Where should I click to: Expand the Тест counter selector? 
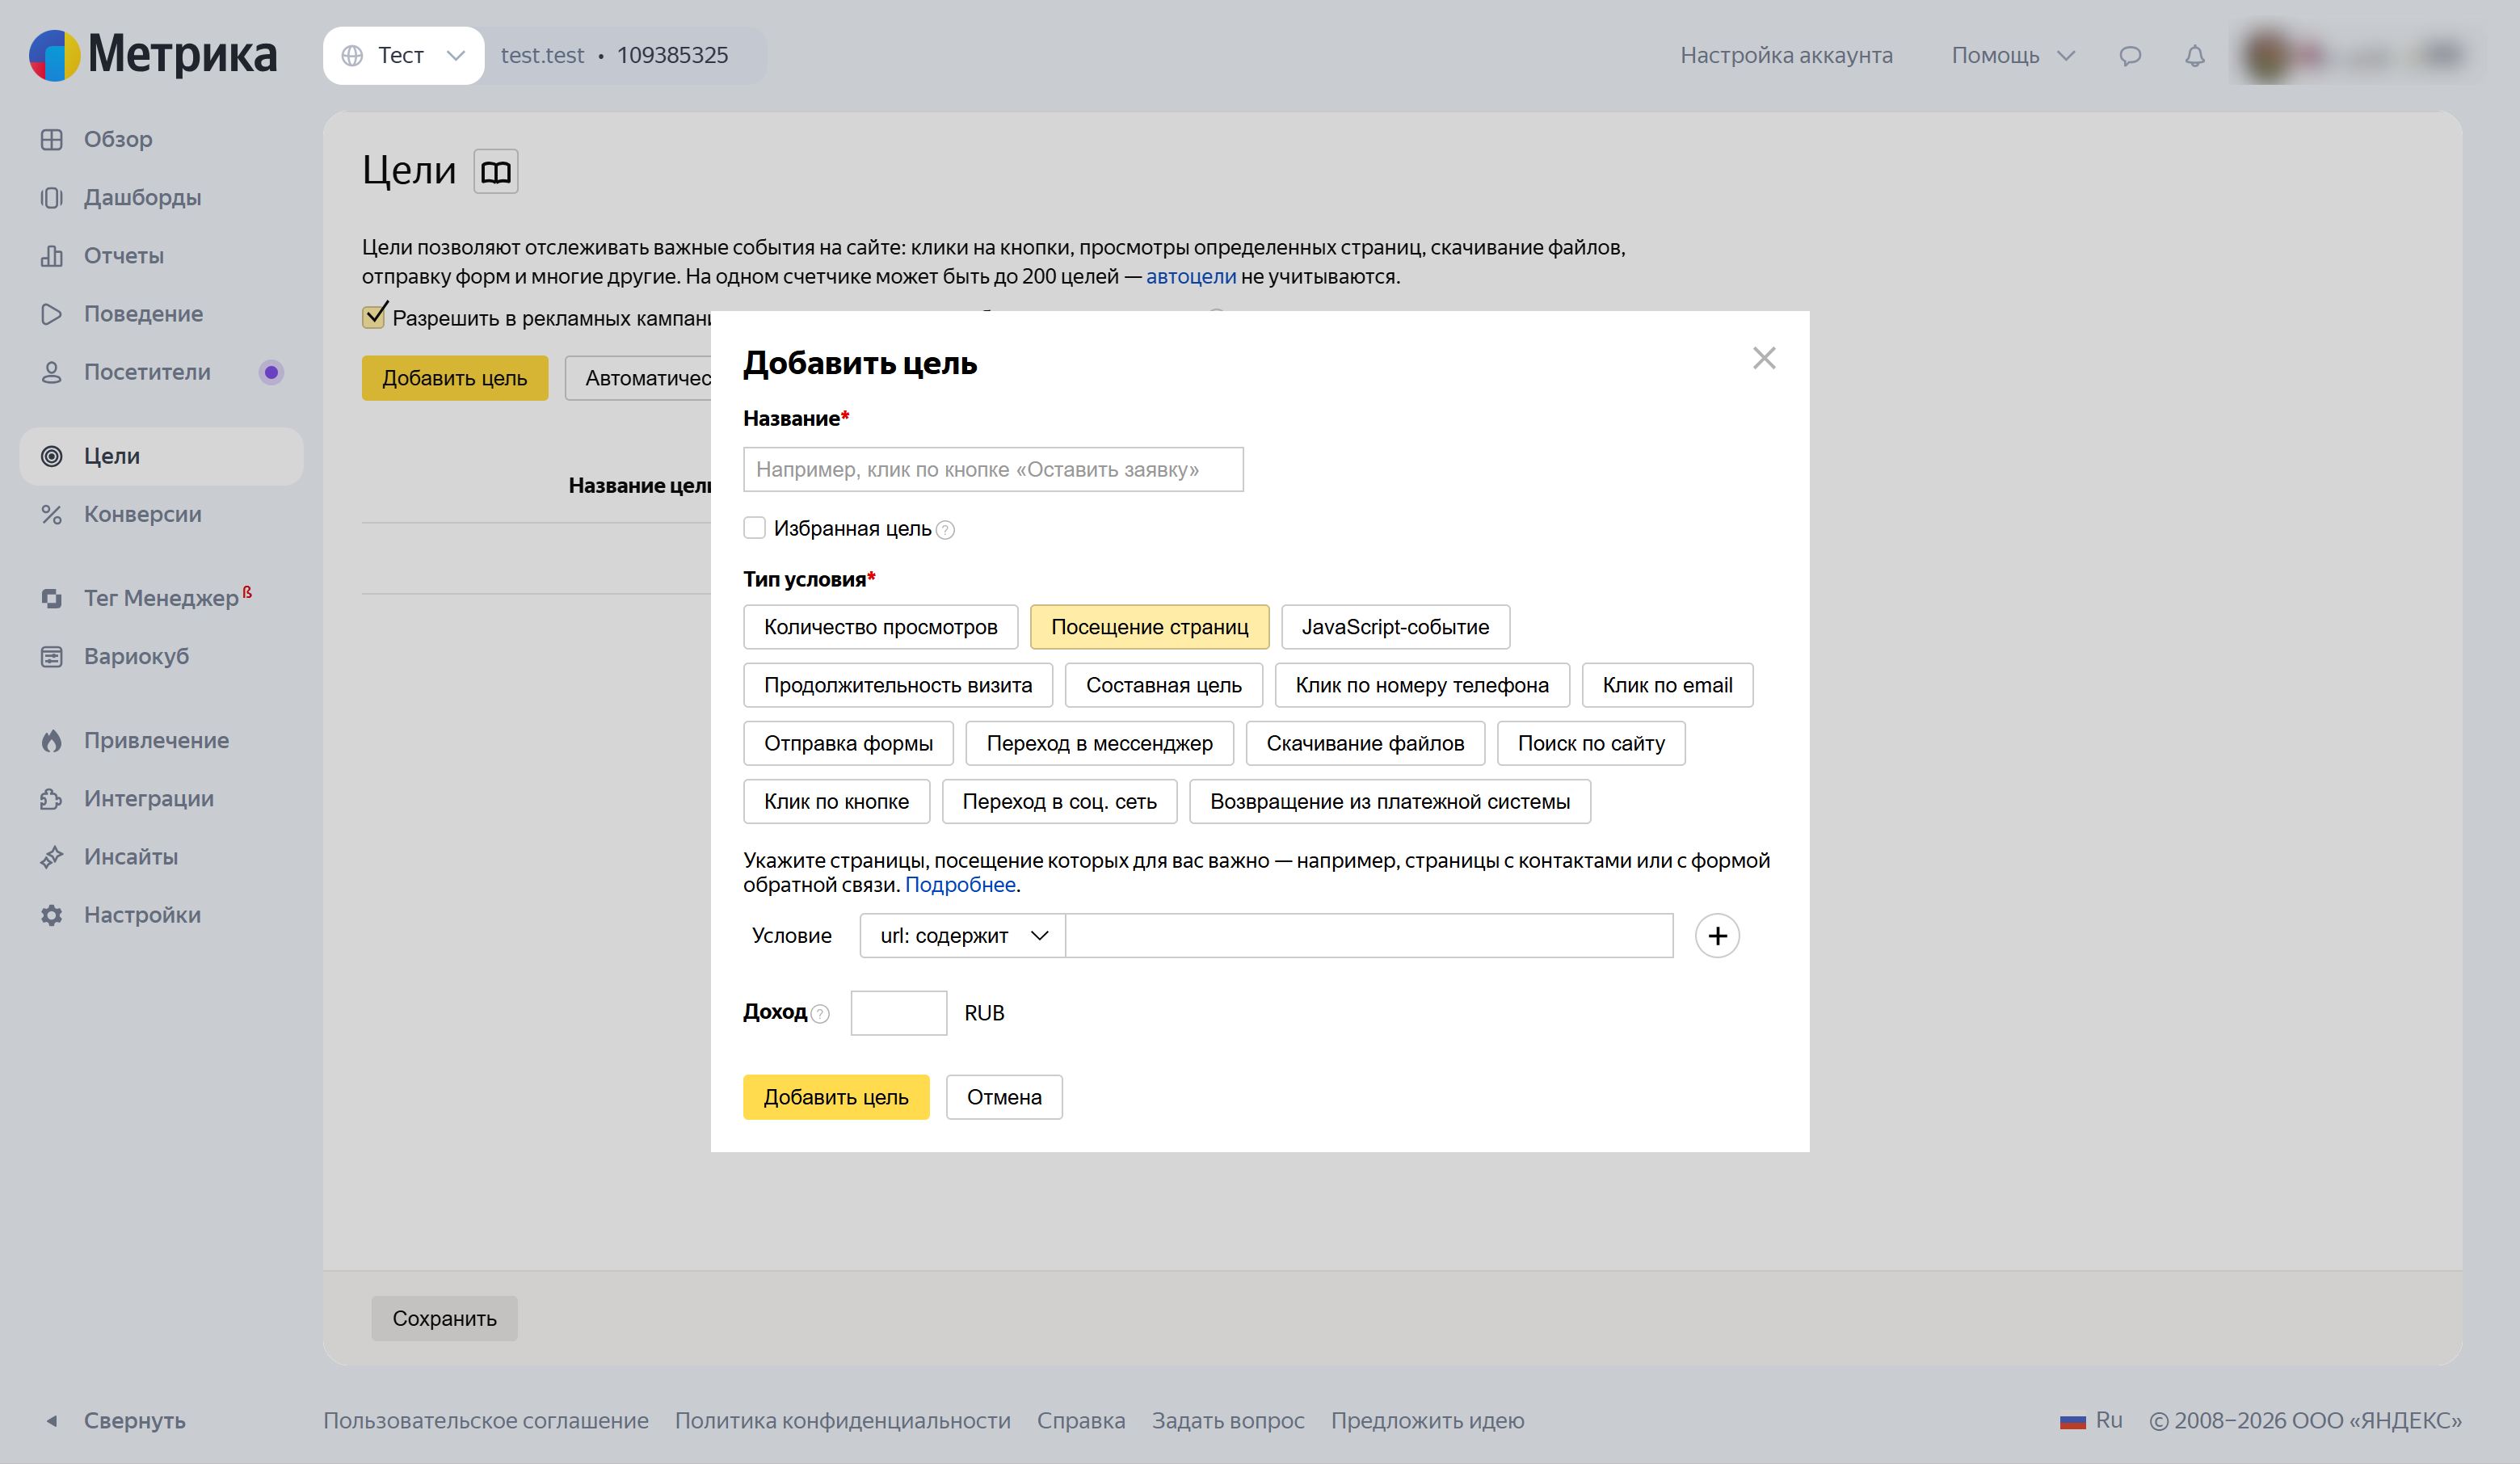(x=403, y=56)
